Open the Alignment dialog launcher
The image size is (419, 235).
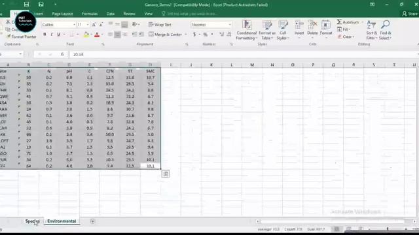[x=187, y=44]
